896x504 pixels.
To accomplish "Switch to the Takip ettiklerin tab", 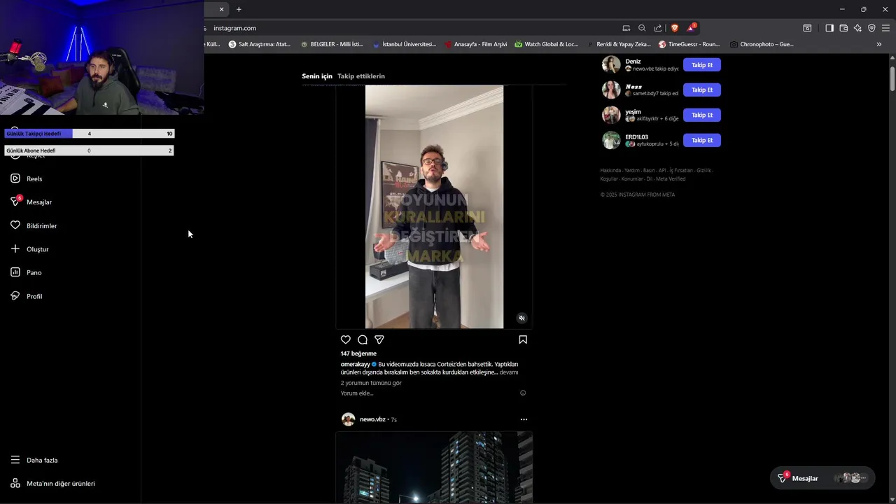I will (361, 76).
